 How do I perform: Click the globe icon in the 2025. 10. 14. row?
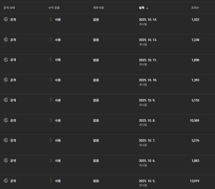(6, 19)
